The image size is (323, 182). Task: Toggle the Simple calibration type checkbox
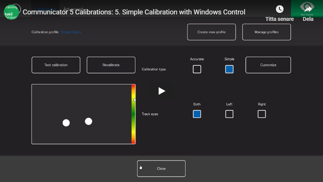click(x=229, y=69)
